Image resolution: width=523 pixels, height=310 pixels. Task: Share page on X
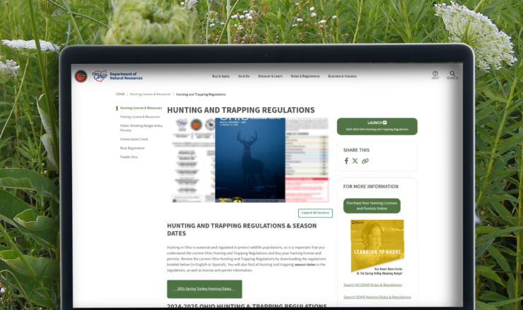(355, 161)
